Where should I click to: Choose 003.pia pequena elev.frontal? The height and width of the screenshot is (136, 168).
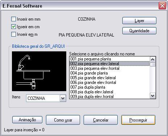[110, 68]
